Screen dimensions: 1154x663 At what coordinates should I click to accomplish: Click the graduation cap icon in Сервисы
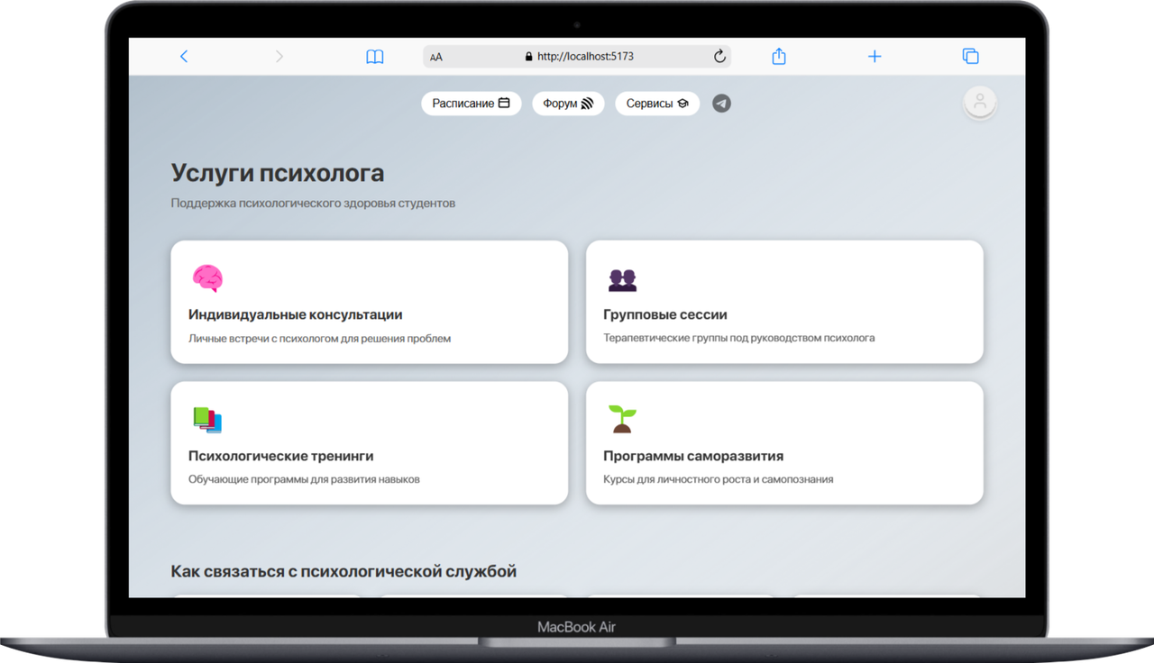tap(682, 104)
